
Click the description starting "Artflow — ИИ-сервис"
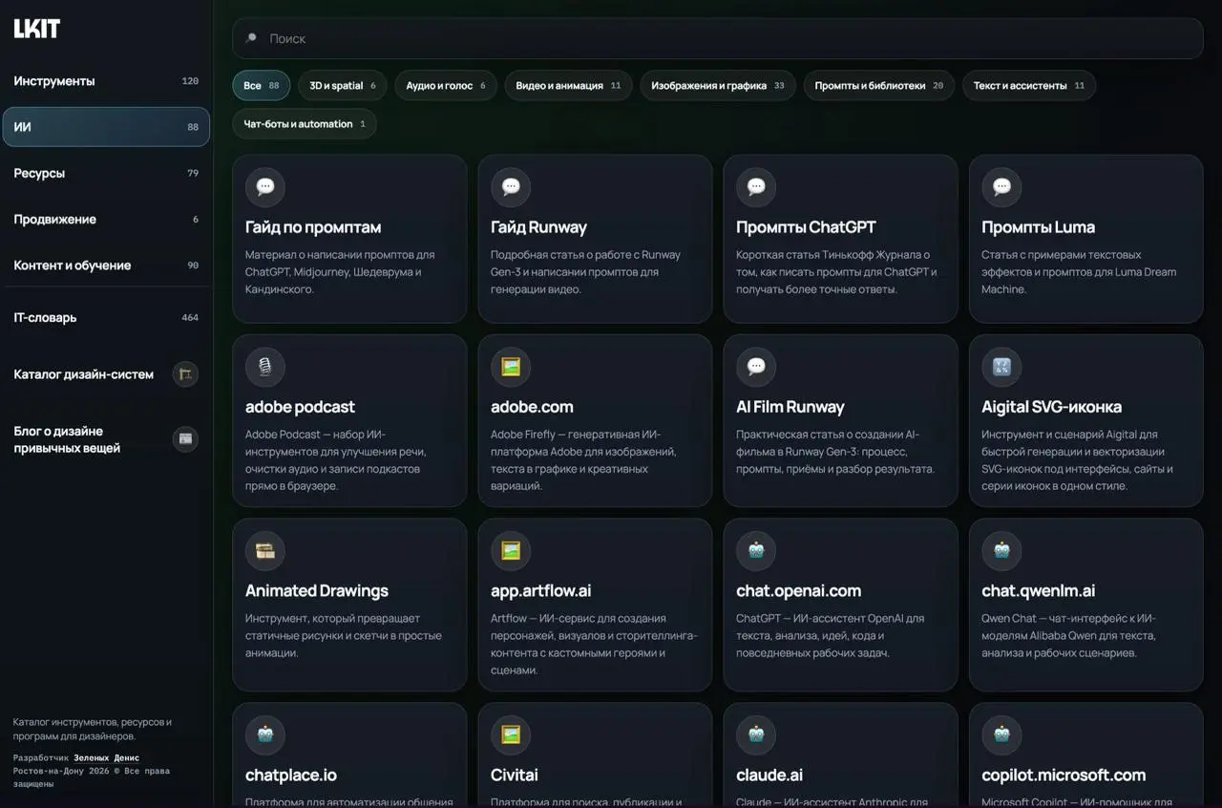(x=594, y=645)
